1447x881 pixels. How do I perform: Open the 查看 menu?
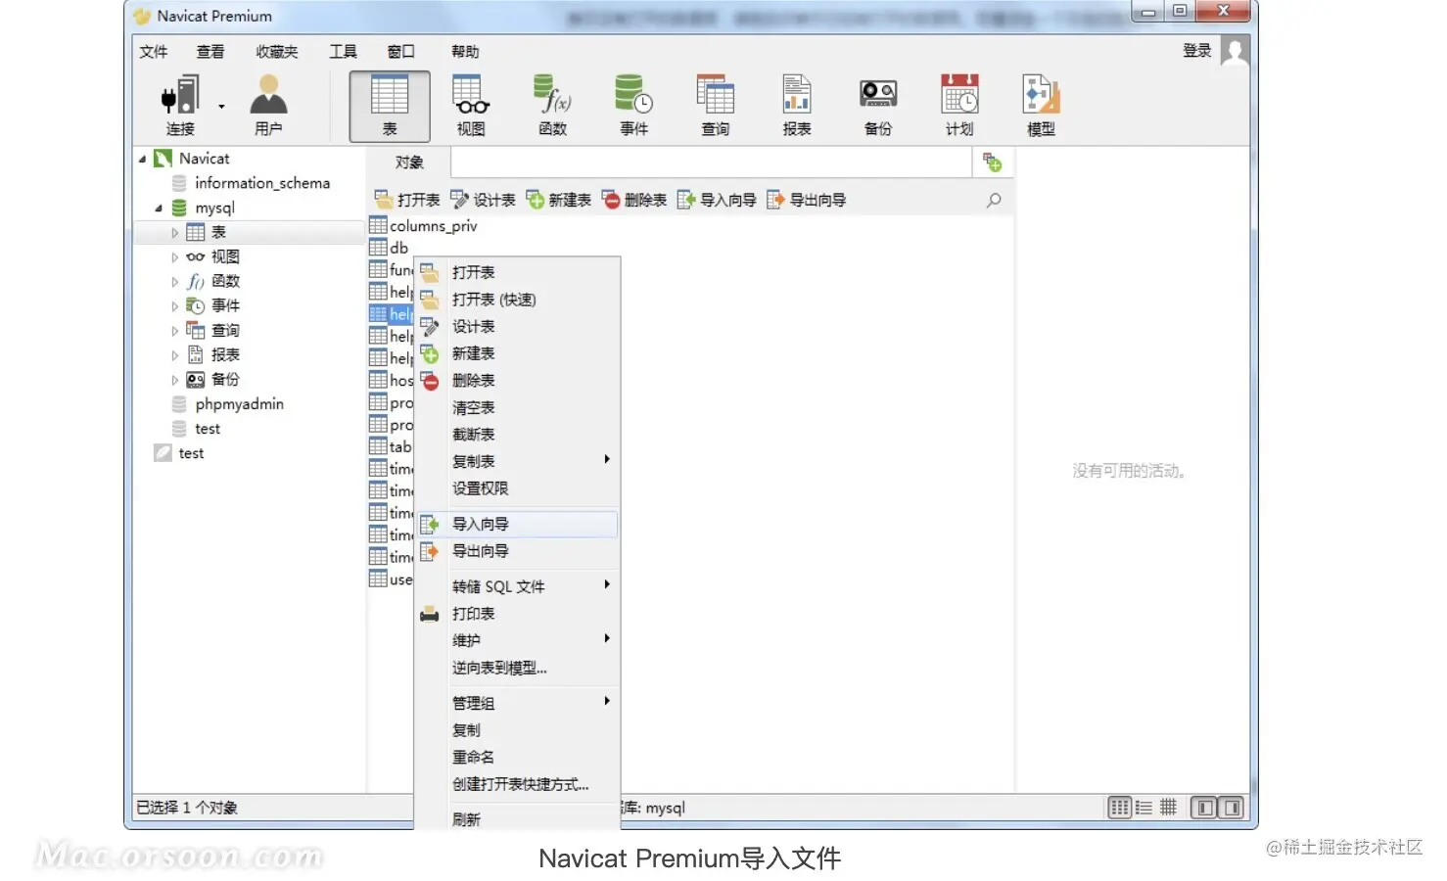click(210, 52)
